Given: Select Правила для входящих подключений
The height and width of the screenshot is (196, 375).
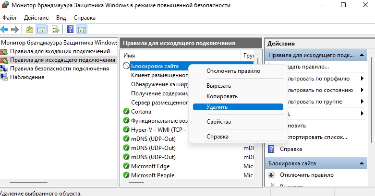Looking at the screenshot, I should tap(60, 51).
